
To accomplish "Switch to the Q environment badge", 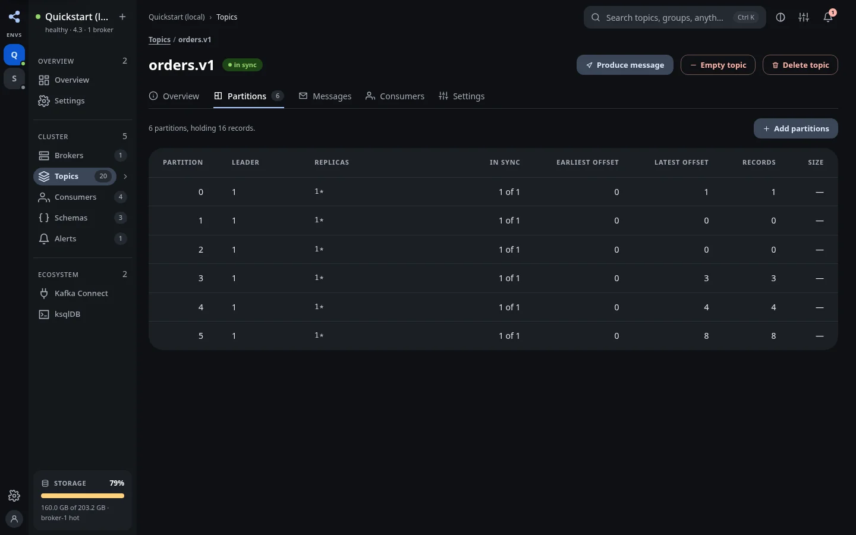I will click(14, 55).
